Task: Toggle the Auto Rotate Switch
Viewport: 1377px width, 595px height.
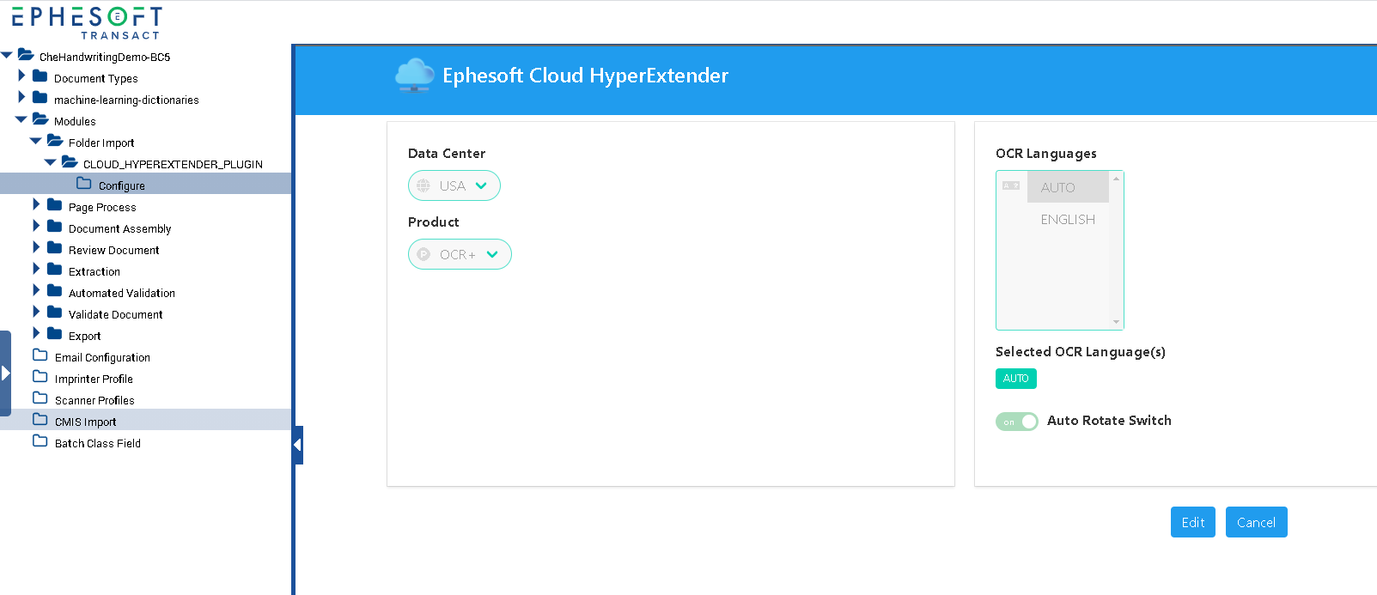Action: coord(1017,422)
